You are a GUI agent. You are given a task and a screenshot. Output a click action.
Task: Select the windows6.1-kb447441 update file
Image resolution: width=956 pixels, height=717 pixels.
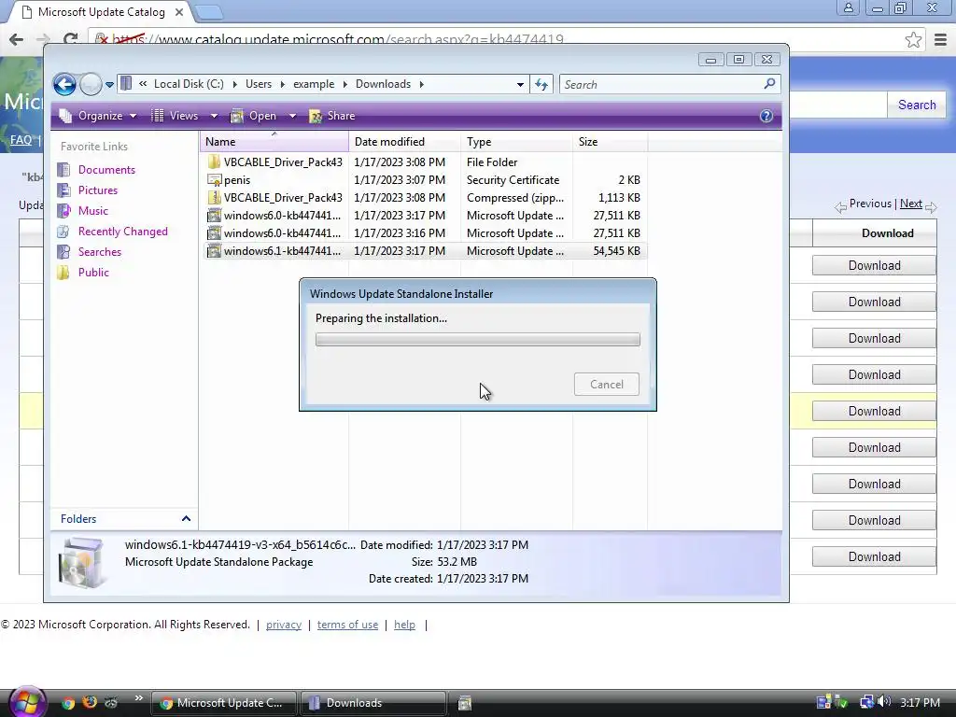(424, 250)
